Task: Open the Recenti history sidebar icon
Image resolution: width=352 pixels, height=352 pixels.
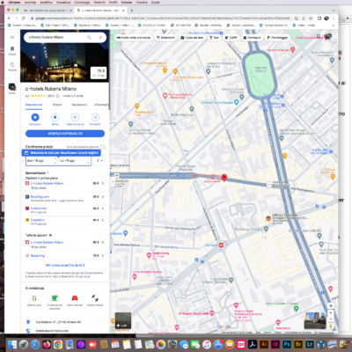Action: coord(12,66)
